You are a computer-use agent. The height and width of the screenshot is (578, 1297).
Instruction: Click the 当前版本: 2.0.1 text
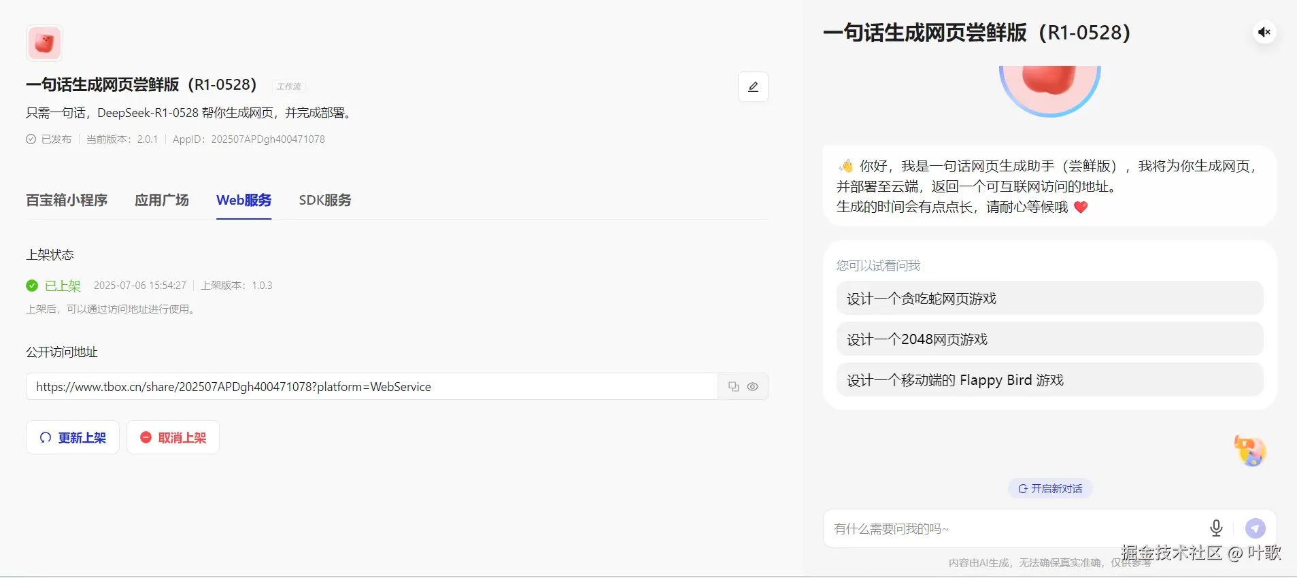[122, 139]
